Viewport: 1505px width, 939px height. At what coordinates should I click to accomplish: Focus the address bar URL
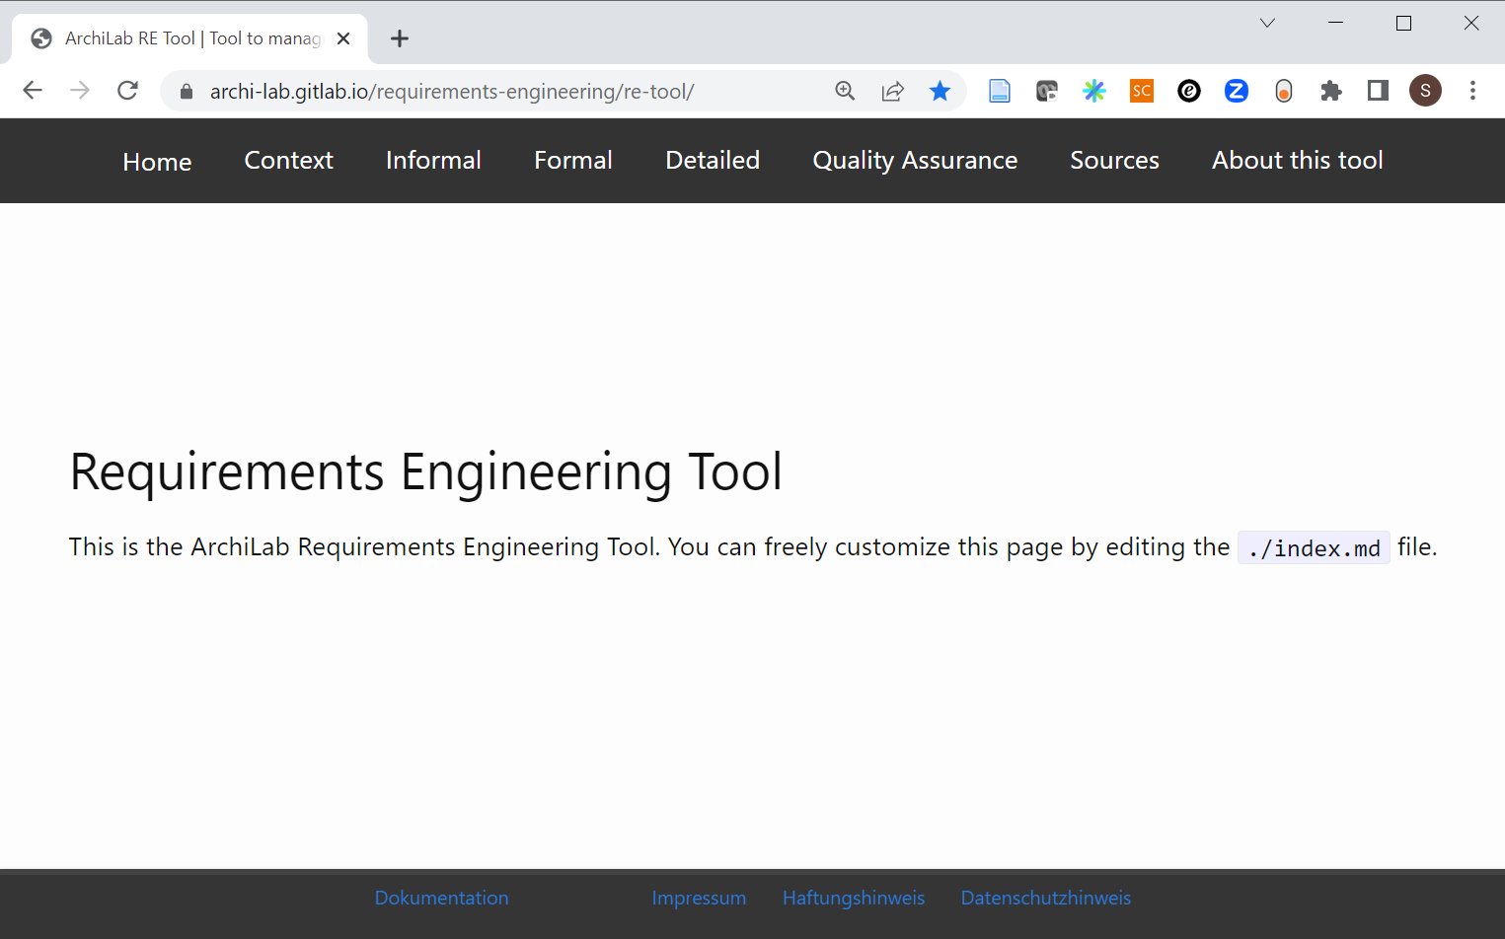tap(452, 92)
